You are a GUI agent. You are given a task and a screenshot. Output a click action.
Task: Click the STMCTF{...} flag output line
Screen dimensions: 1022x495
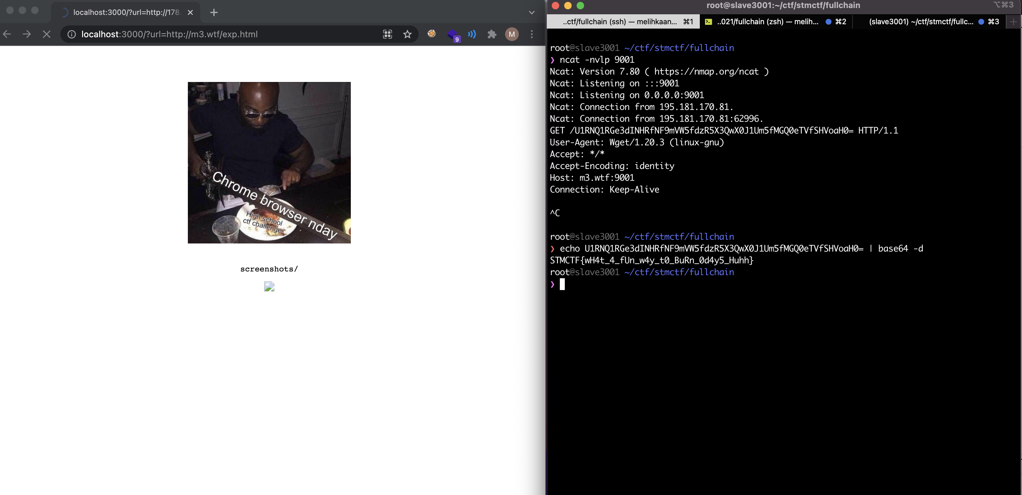[x=652, y=261]
